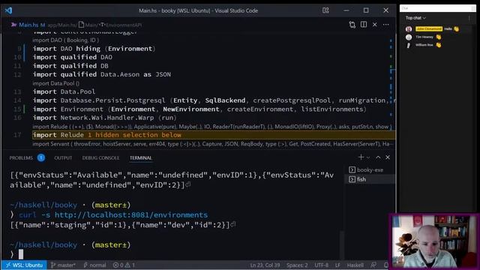Screen dimensions: 480x270
Task: Click the Problems count badge
Action: click(x=41, y=157)
